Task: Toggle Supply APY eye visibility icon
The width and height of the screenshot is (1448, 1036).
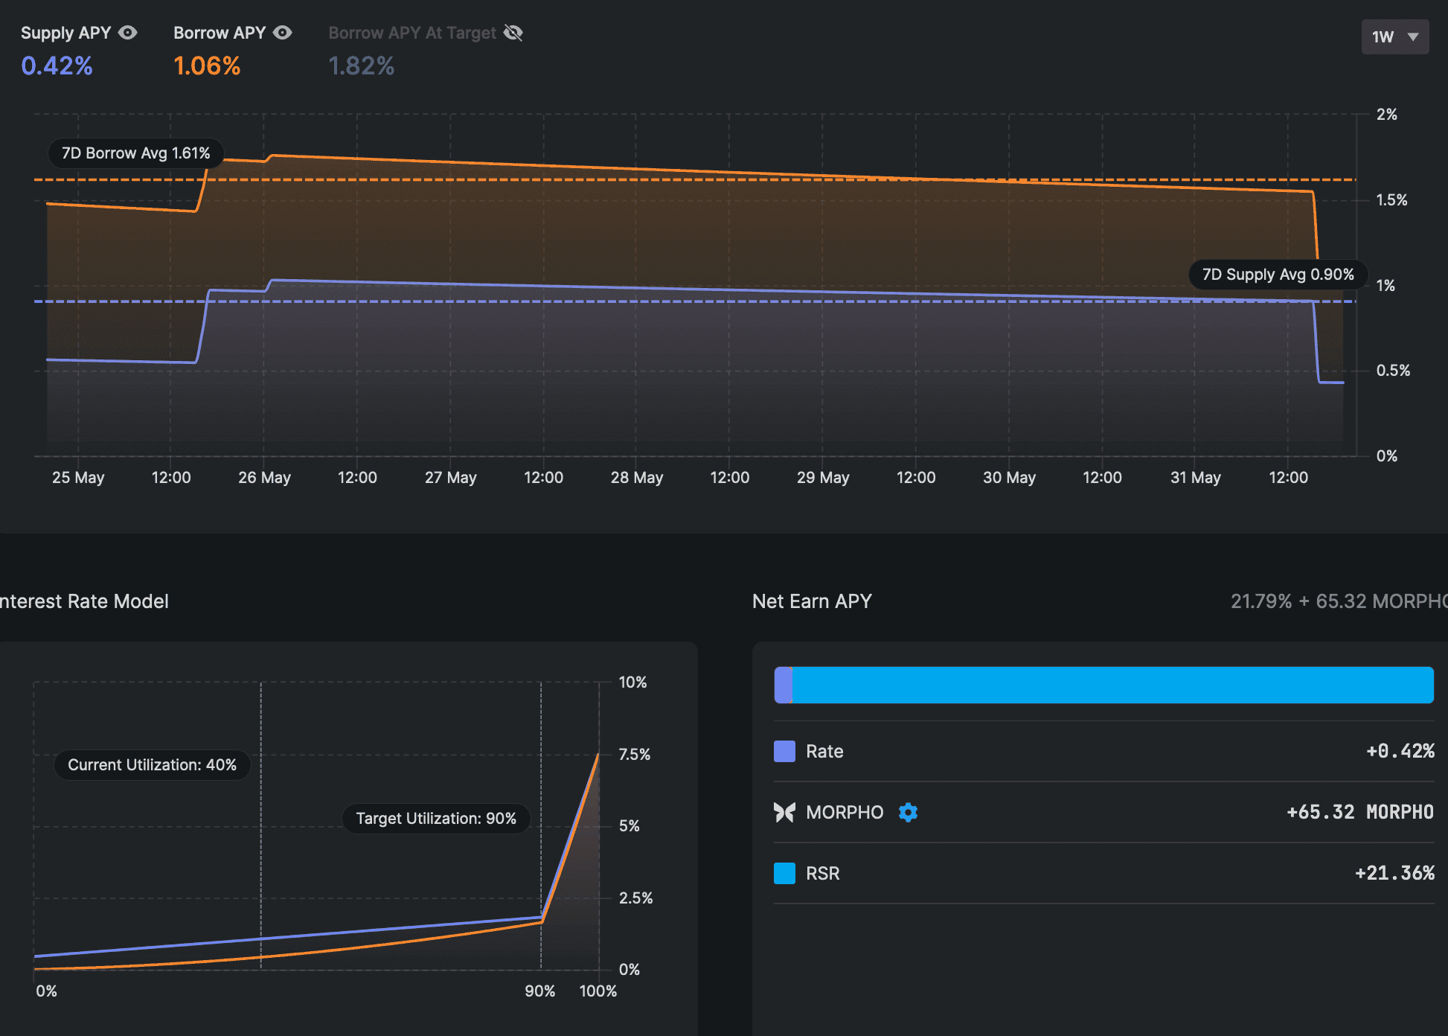Action: [x=128, y=33]
